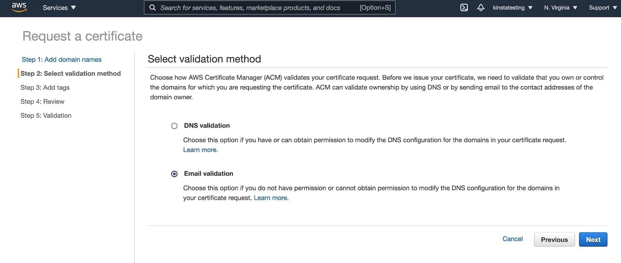Viewport: 621px width, 263px height.
Task: Click the AWS home logo
Action: pos(18,7)
